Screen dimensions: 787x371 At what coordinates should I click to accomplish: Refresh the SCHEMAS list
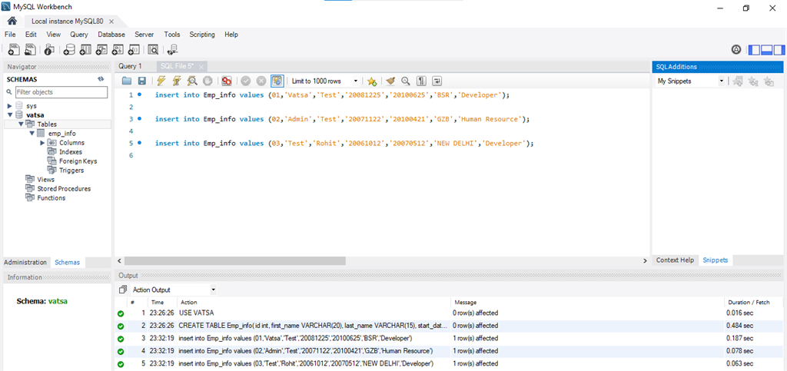tap(101, 79)
